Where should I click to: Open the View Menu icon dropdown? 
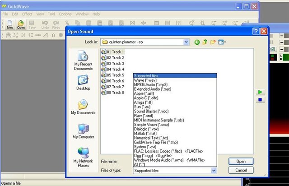click(222, 42)
